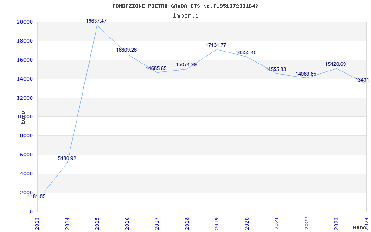Click the 18000 y-axis tick label
The height and width of the screenshot is (232, 371).
coord(25,41)
